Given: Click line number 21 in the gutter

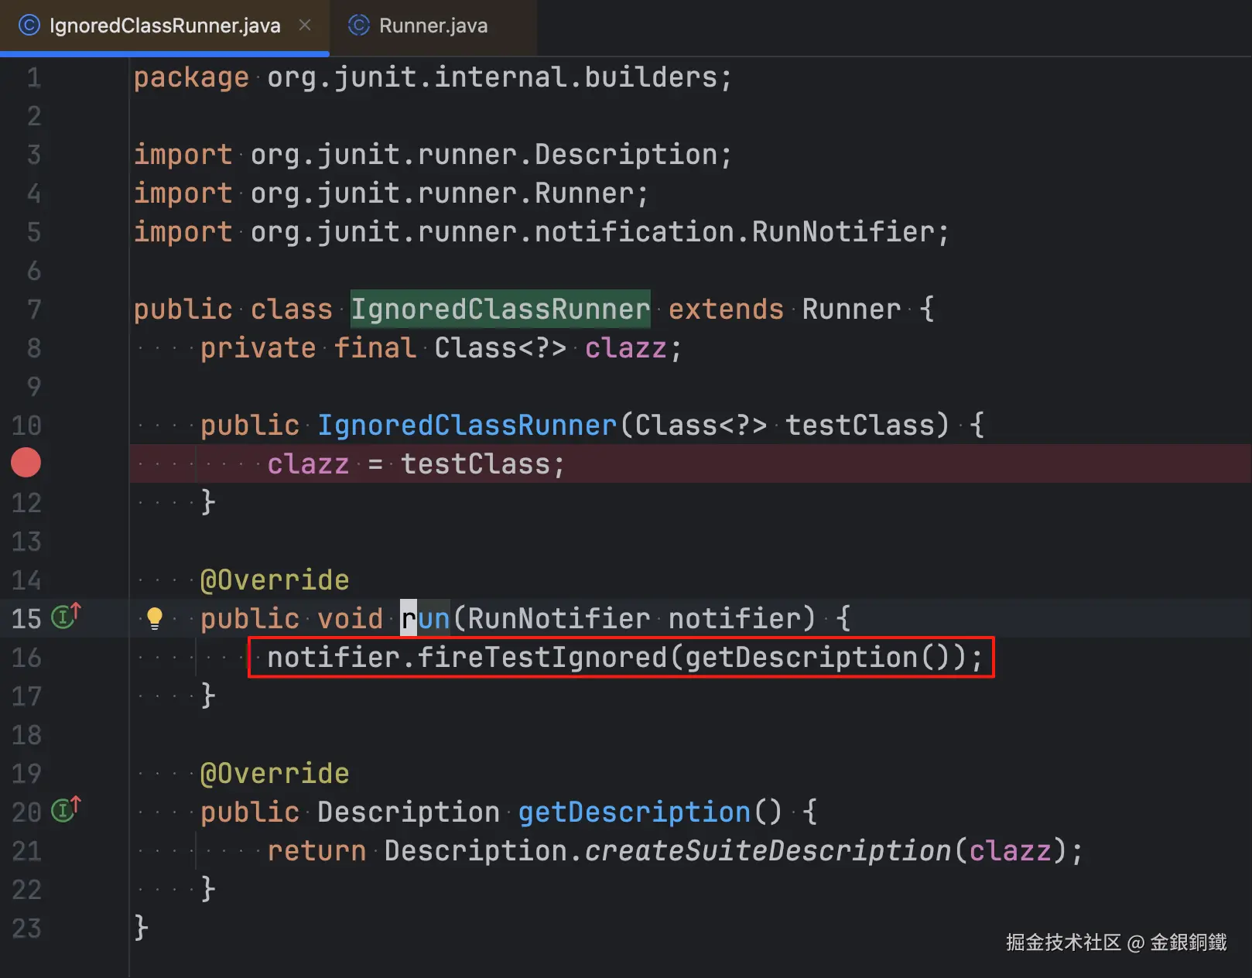Looking at the screenshot, I should [26, 851].
